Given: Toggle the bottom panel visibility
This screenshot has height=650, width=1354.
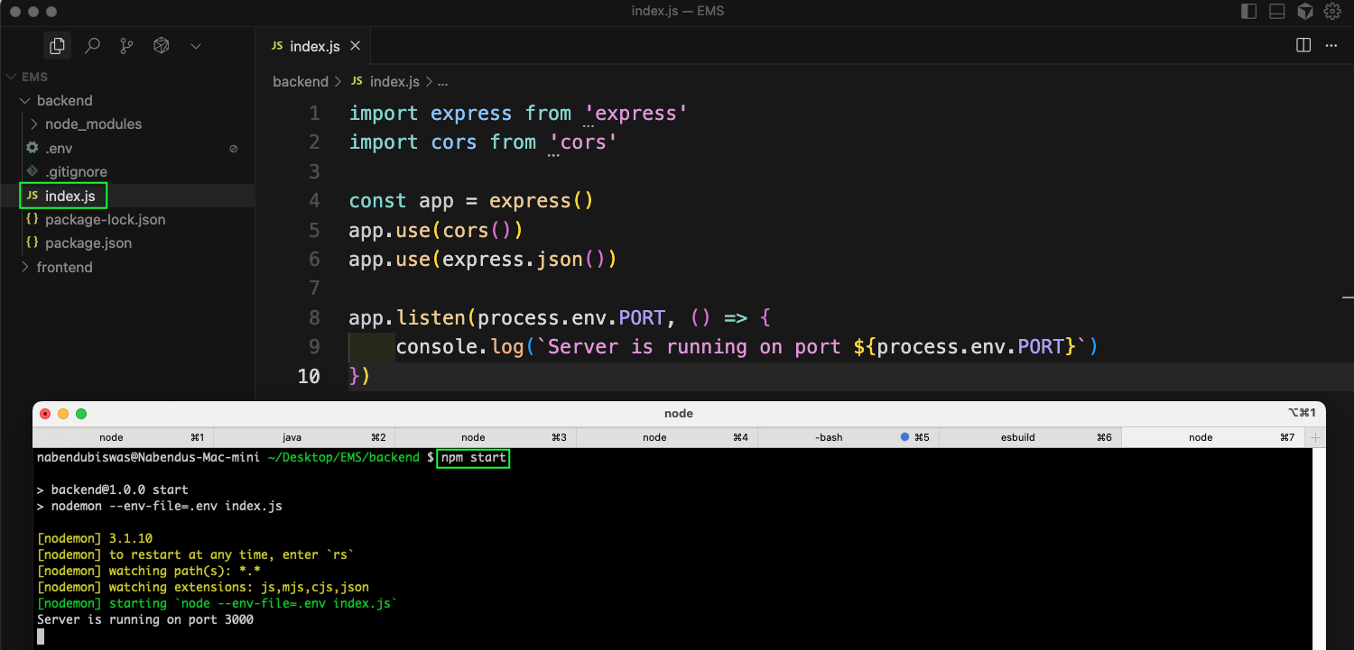Looking at the screenshot, I should click(x=1277, y=11).
